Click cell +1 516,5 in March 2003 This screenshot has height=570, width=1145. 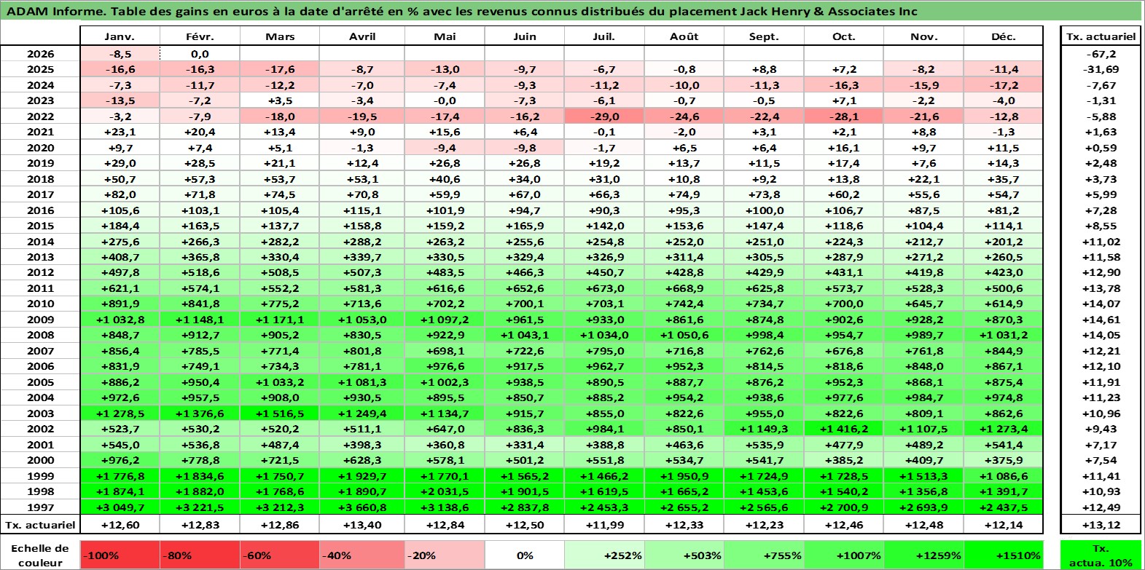point(280,413)
